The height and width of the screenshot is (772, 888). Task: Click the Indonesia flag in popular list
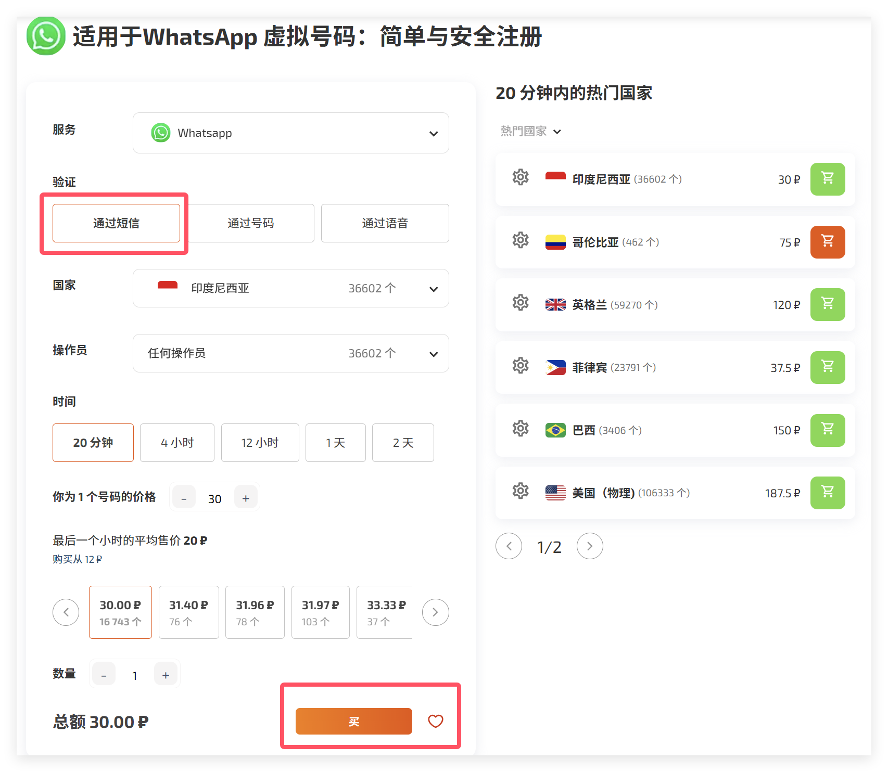(555, 178)
